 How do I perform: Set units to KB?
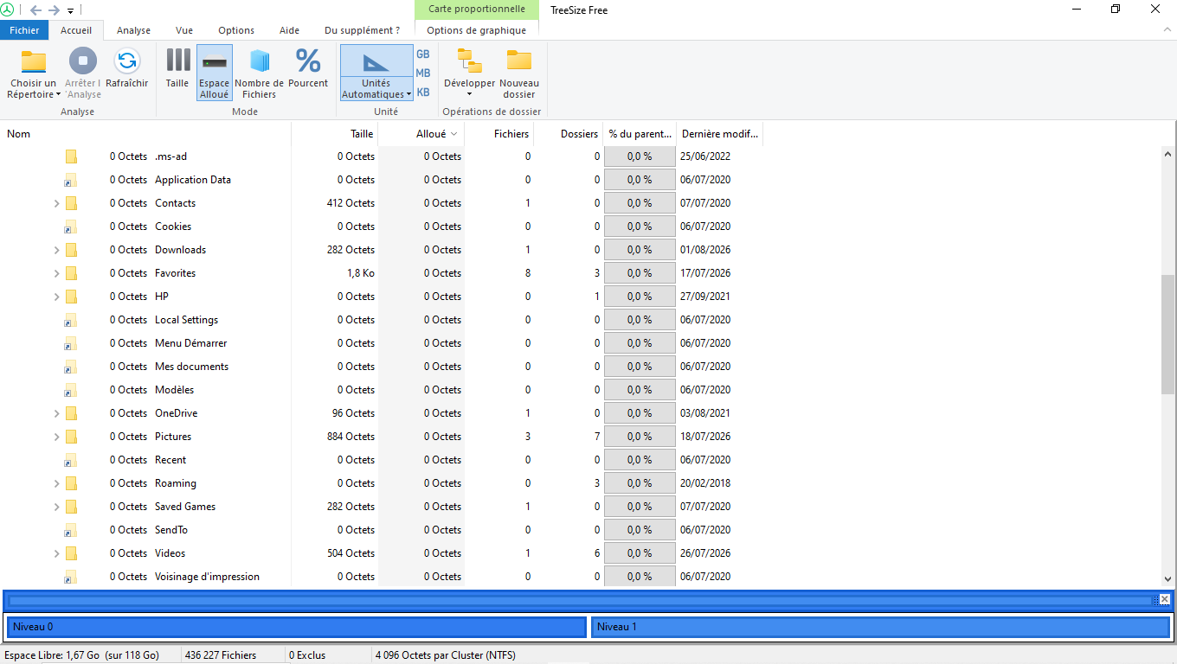click(423, 93)
